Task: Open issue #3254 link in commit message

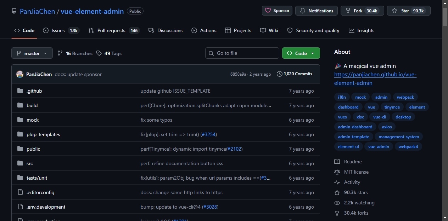Action: tap(208, 134)
